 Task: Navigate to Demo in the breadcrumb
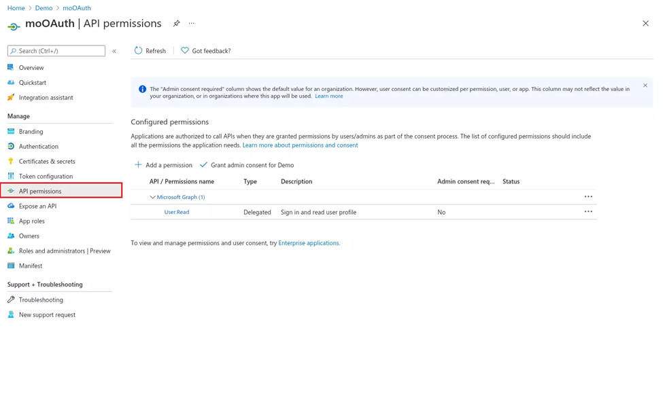click(x=44, y=8)
